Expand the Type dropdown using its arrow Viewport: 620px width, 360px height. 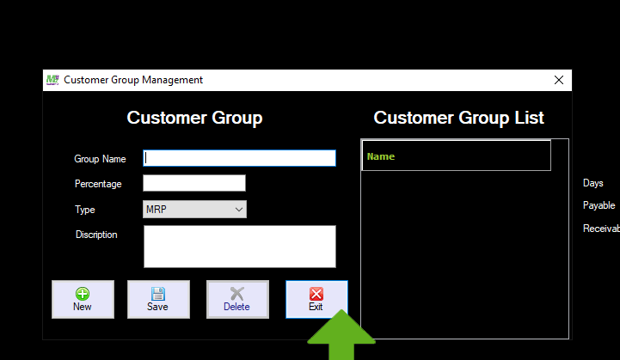point(239,209)
